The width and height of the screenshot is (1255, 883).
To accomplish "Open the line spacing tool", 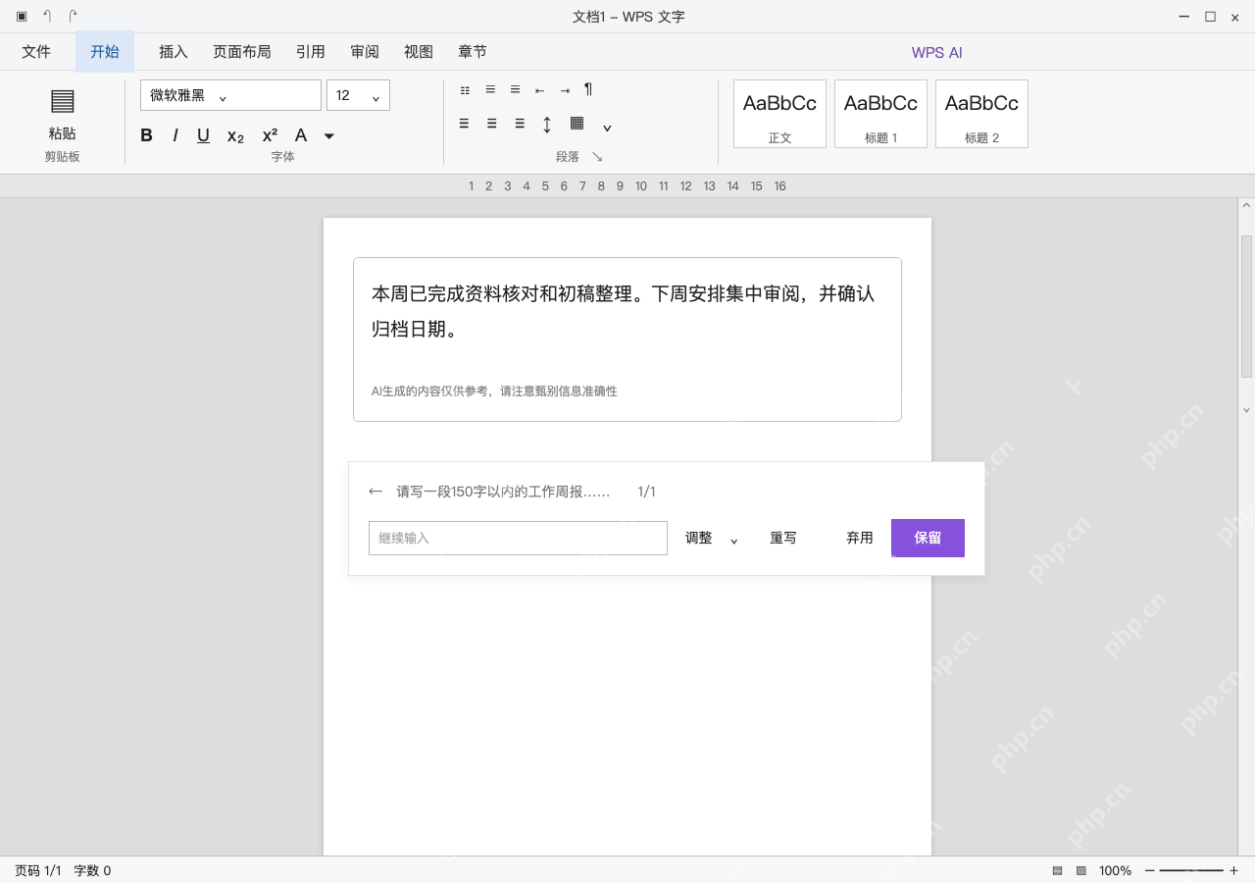I will [547, 124].
